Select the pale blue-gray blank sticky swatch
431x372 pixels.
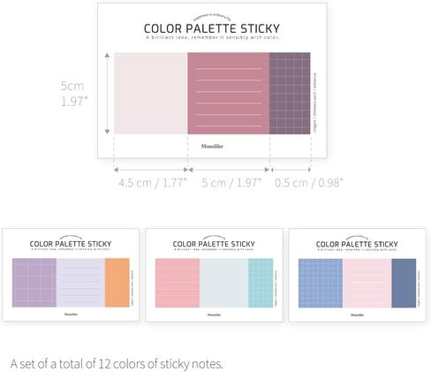[224, 283]
